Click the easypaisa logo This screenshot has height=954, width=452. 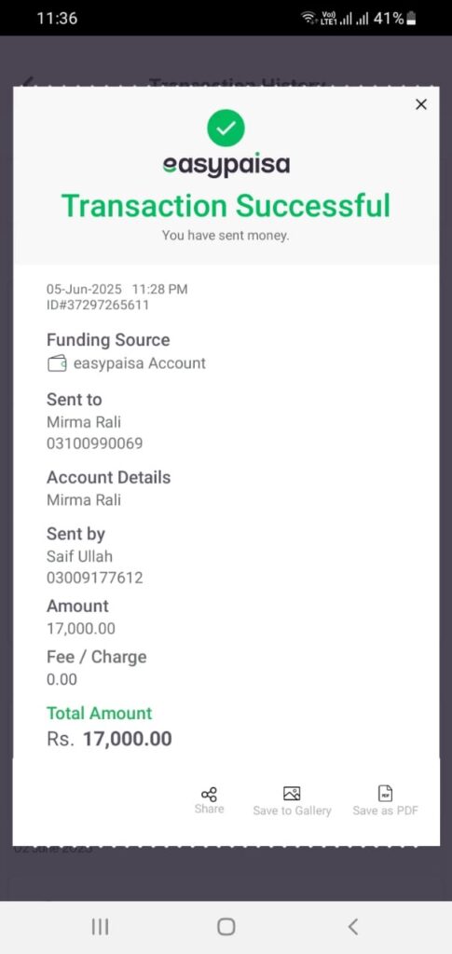pyautogui.click(x=226, y=166)
